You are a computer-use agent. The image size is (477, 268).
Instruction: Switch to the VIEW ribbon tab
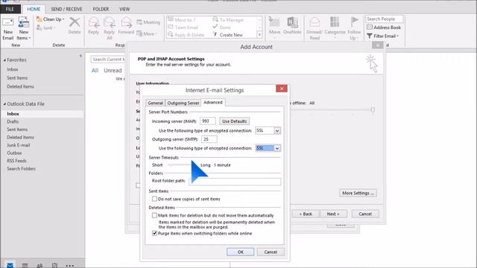(124, 9)
